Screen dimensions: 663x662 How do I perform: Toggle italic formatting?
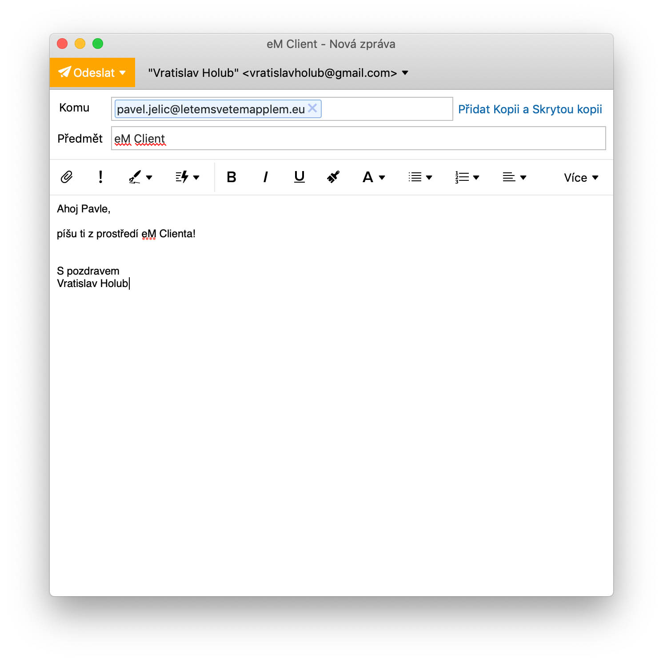click(x=265, y=177)
